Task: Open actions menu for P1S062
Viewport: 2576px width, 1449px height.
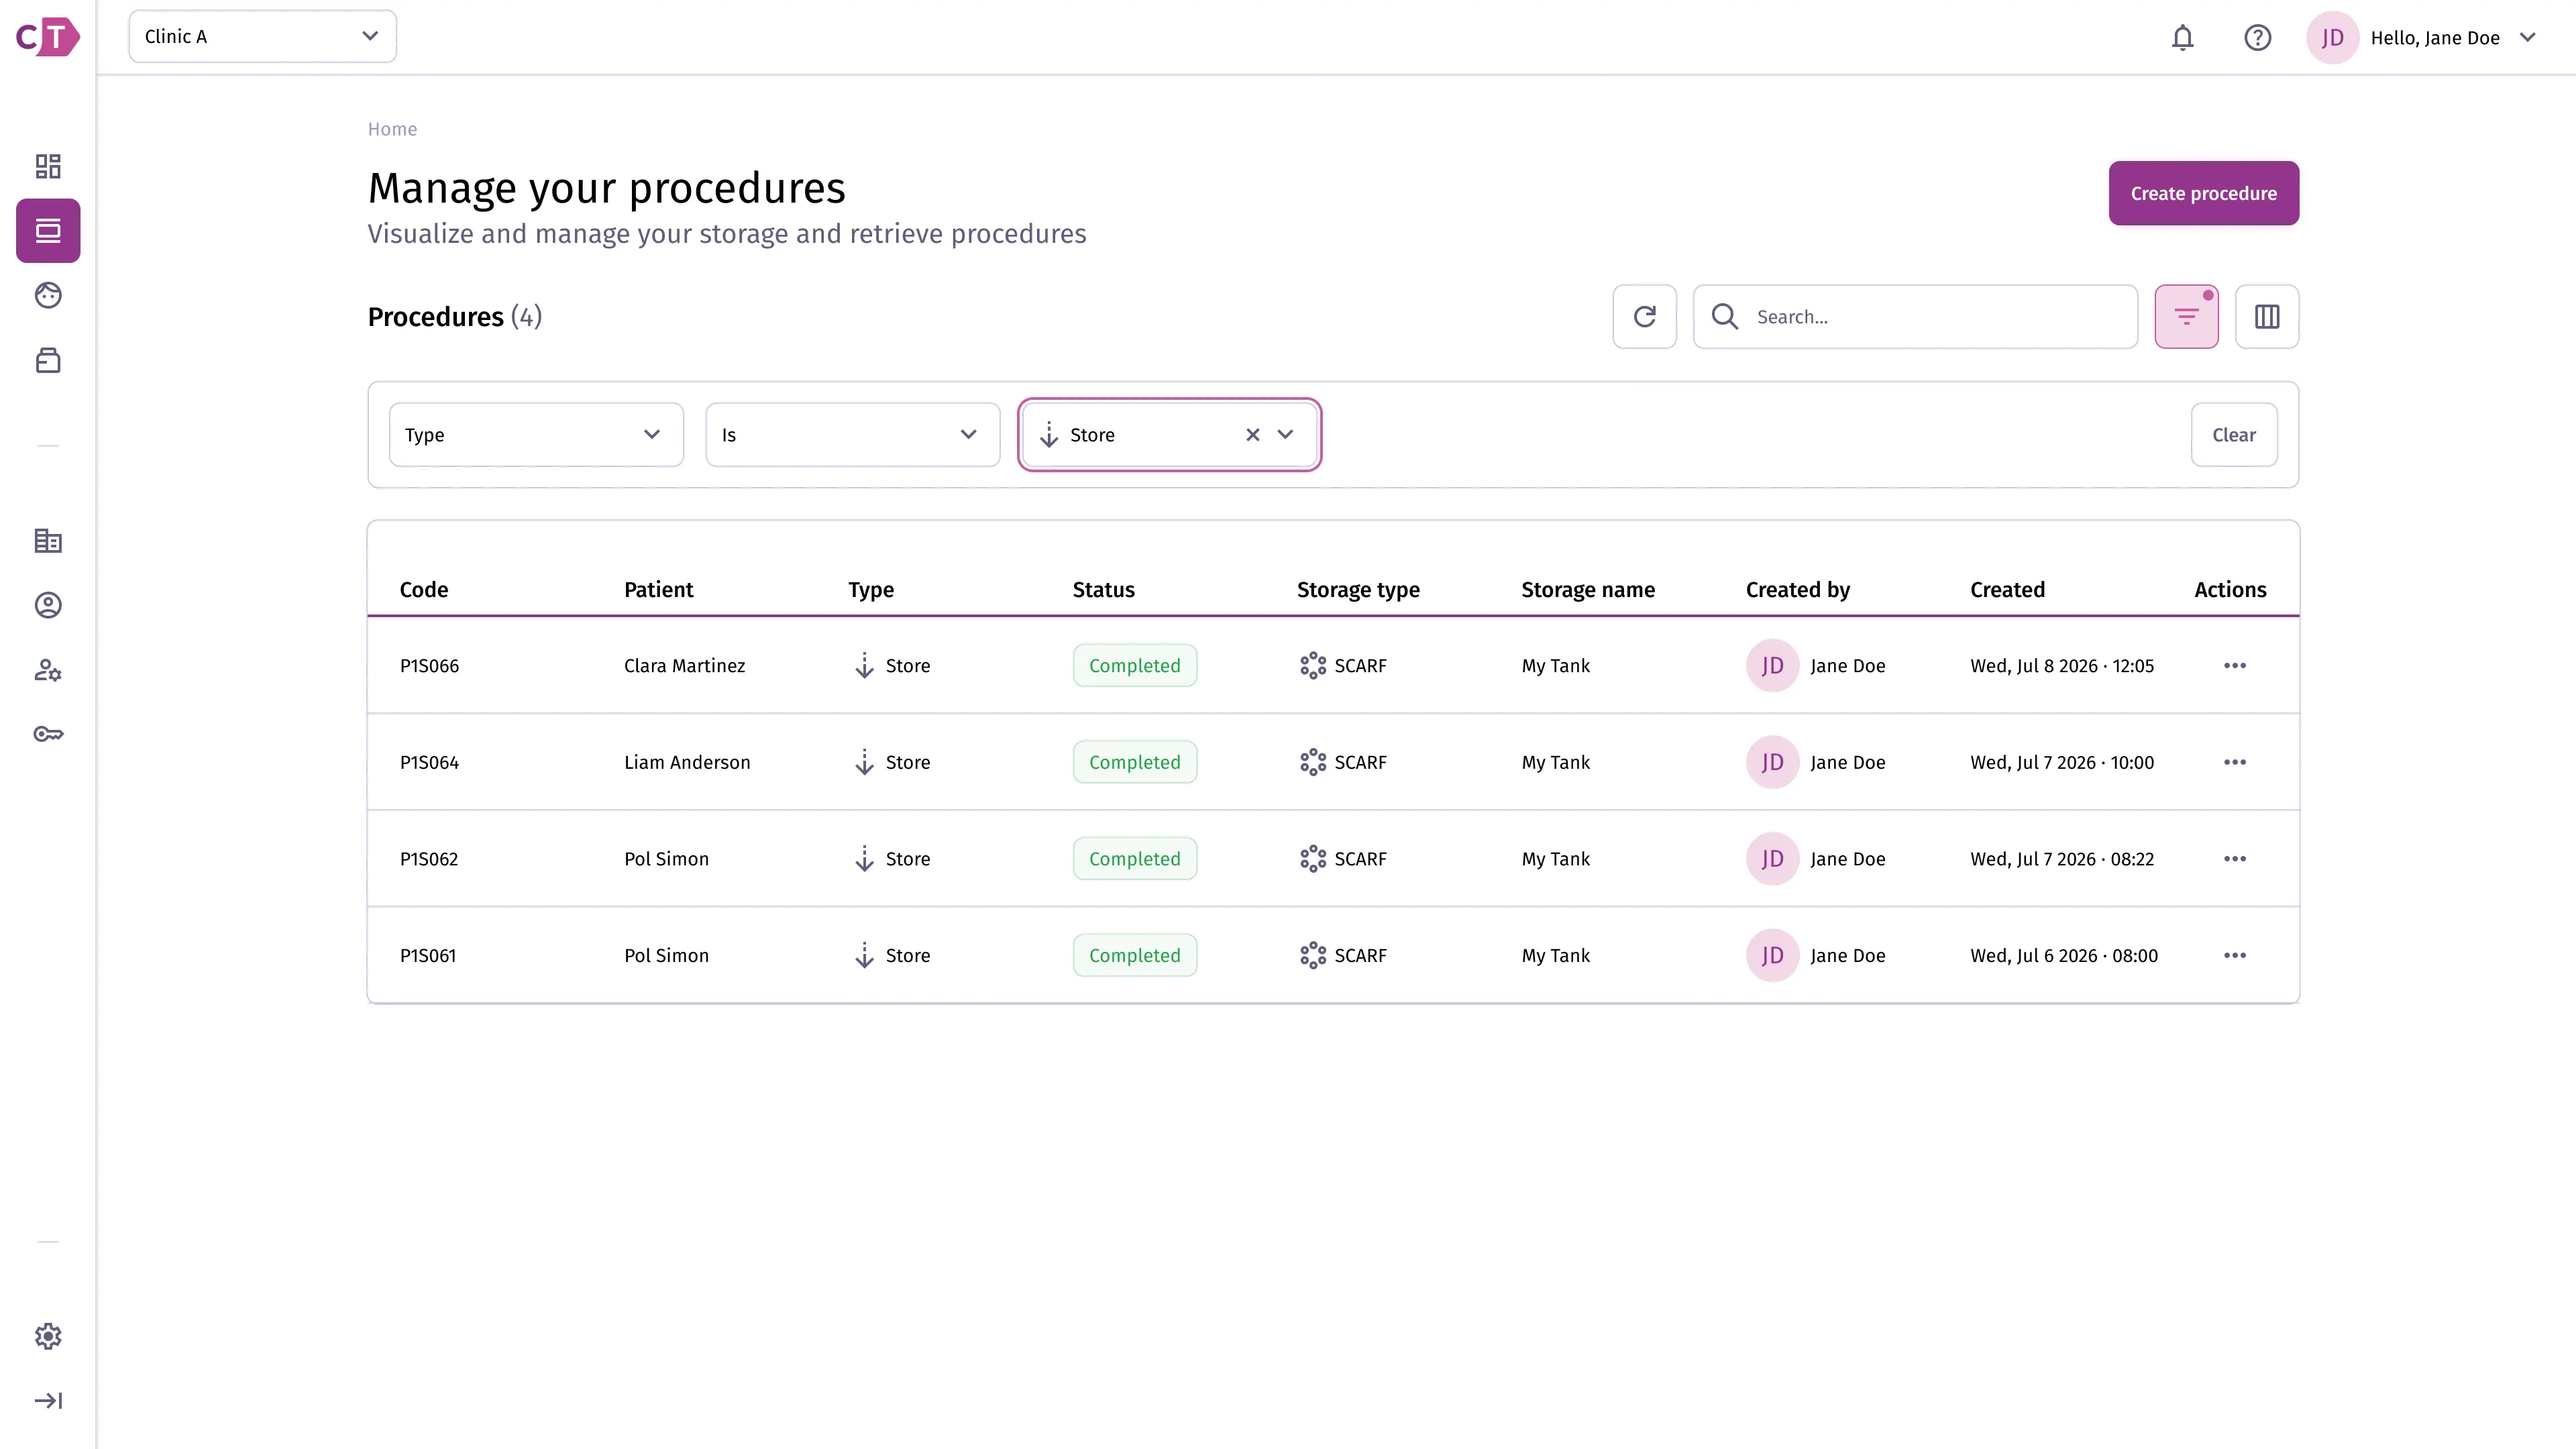Action: [2235, 859]
